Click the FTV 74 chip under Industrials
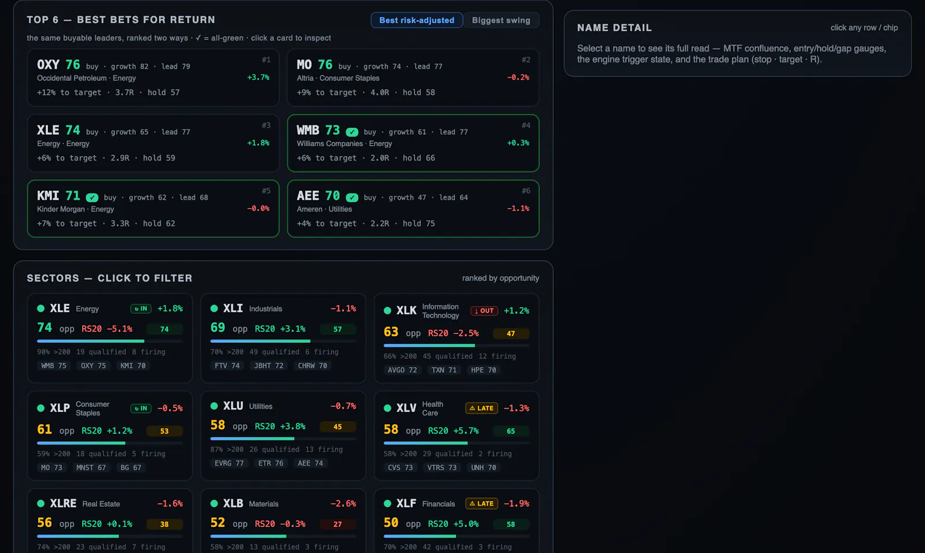925x553 pixels. click(x=227, y=366)
